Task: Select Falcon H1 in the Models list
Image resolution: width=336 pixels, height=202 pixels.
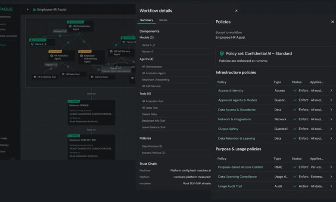Action: [147, 52]
